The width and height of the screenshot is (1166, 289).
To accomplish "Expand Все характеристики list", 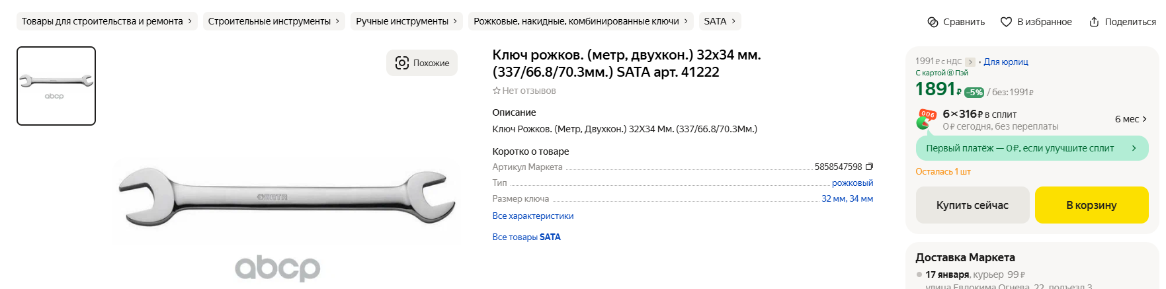I will (533, 216).
